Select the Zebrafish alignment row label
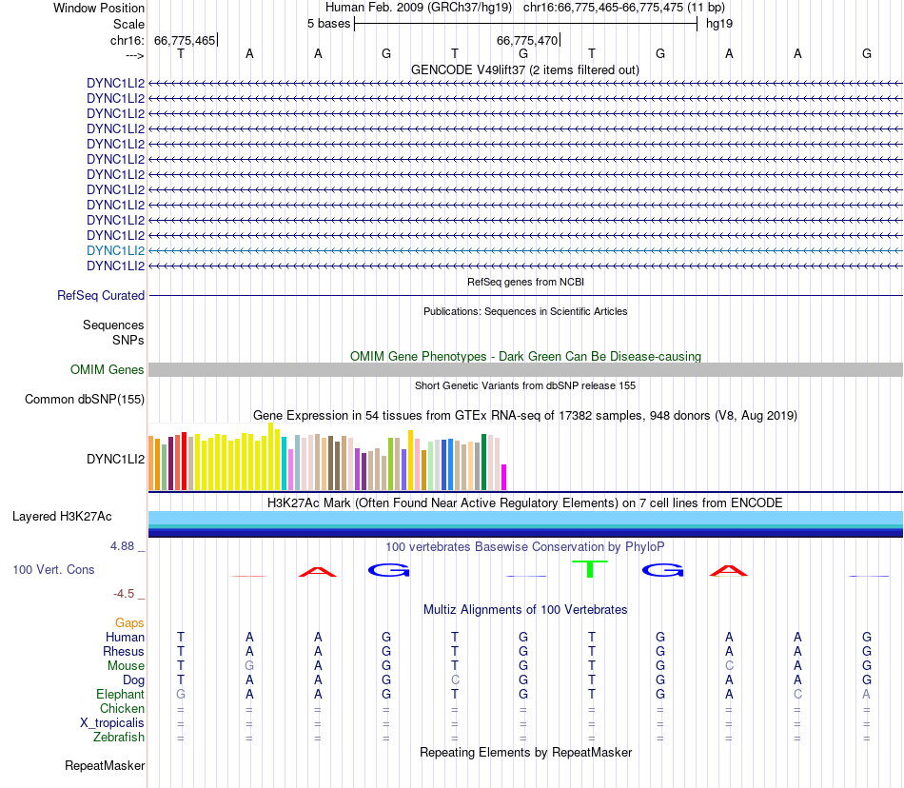 point(119,738)
